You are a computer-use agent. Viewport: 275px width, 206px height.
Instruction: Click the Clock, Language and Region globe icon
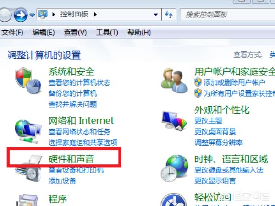[174, 168]
